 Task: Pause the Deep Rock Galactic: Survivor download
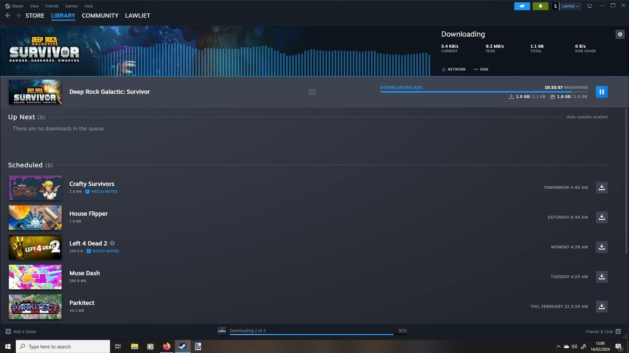click(x=601, y=92)
